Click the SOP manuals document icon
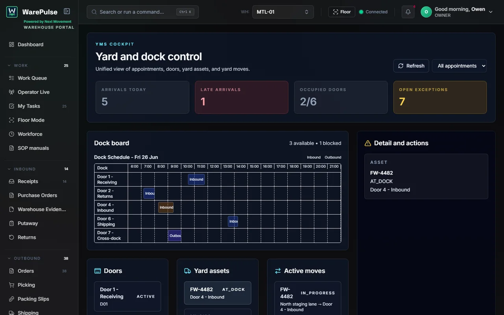The height and width of the screenshot is (315, 504). click(11, 148)
